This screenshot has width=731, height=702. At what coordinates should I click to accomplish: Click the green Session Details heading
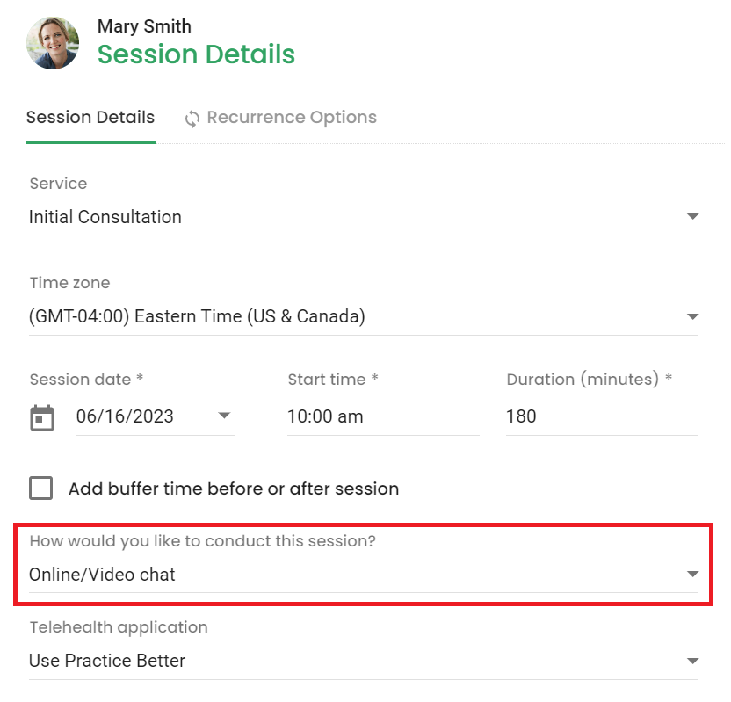[x=196, y=54]
